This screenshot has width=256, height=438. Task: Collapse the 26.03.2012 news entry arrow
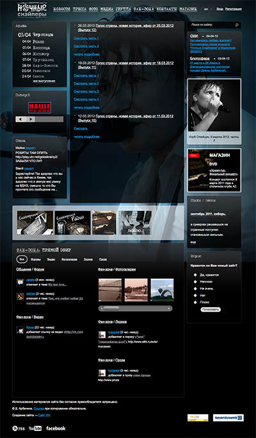76,25
